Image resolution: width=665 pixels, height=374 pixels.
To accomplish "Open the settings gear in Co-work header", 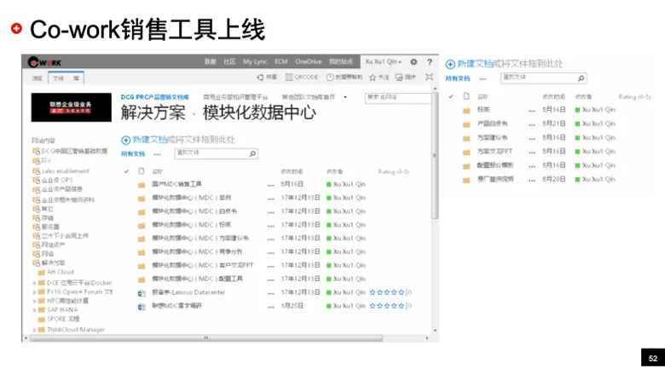I will click(x=413, y=62).
